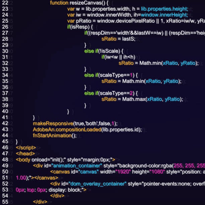Click the width value '1920'

click(x=123, y=172)
